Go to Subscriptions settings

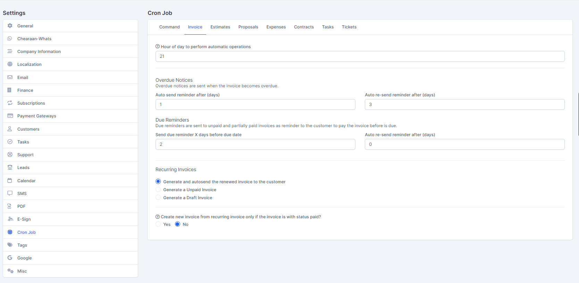point(31,103)
